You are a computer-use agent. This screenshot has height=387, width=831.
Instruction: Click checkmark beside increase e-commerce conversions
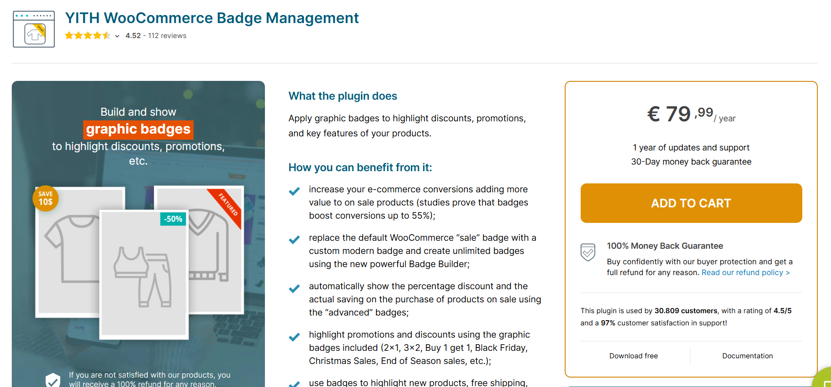(x=294, y=191)
